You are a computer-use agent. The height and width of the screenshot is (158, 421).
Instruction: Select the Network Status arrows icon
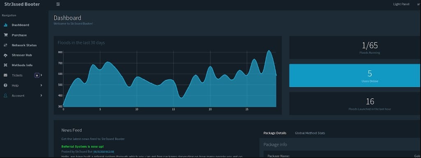(x=6, y=45)
